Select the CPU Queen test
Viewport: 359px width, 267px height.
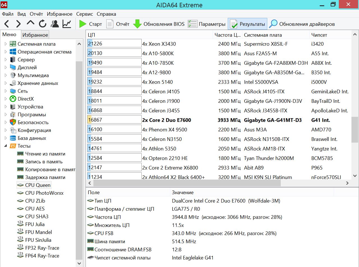38,185
